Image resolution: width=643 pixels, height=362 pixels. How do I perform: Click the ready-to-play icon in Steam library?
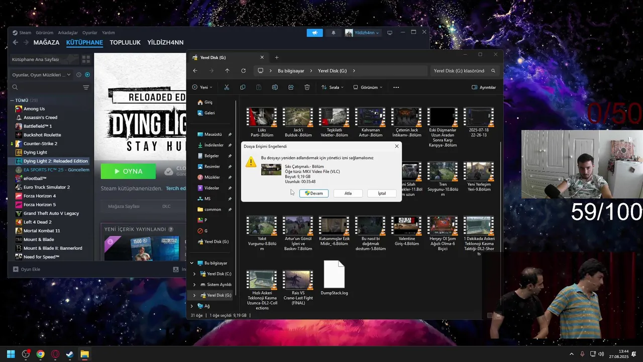(87, 75)
